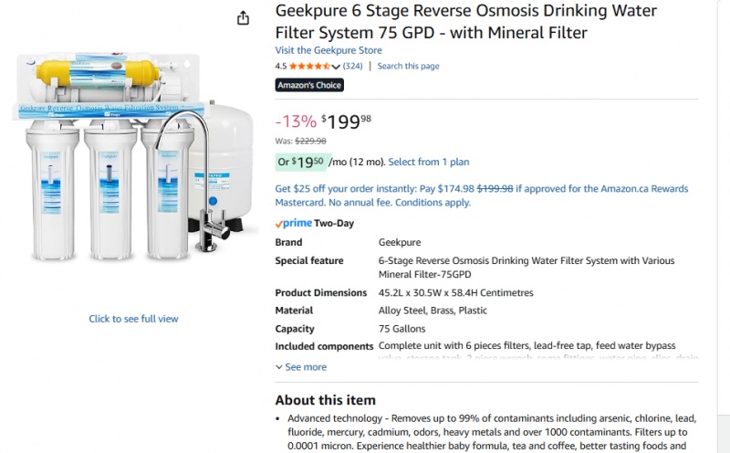
Task: Expand the See more product details
Action: tap(301, 367)
